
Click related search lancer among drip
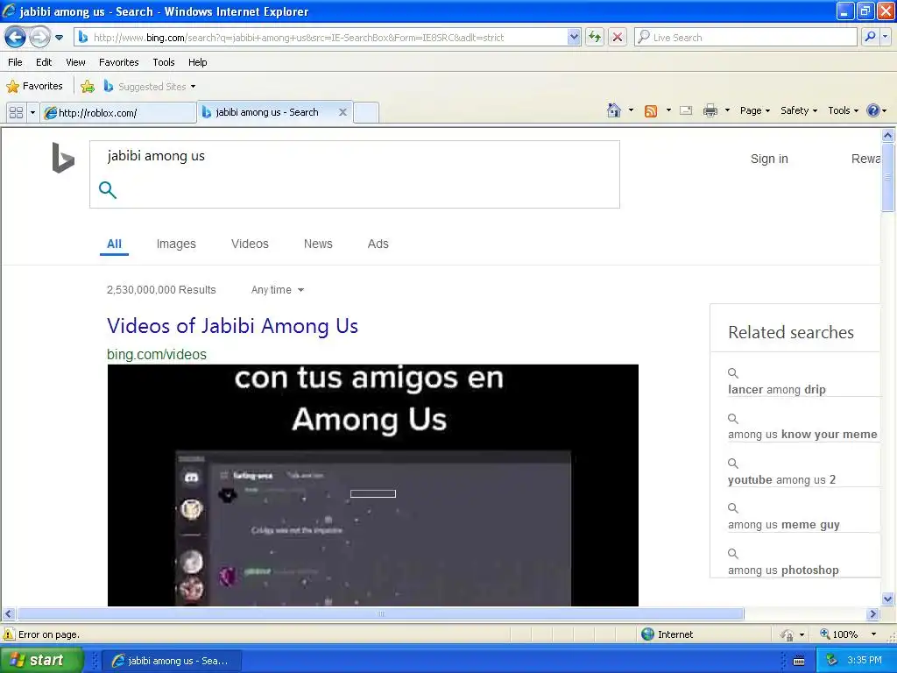(776, 390)
